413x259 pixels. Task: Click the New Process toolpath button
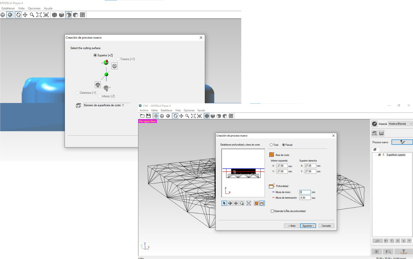point(402,142)
